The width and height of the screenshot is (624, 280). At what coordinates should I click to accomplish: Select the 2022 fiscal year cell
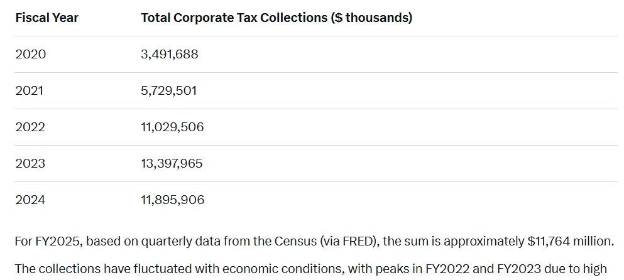tap(30, 127)
